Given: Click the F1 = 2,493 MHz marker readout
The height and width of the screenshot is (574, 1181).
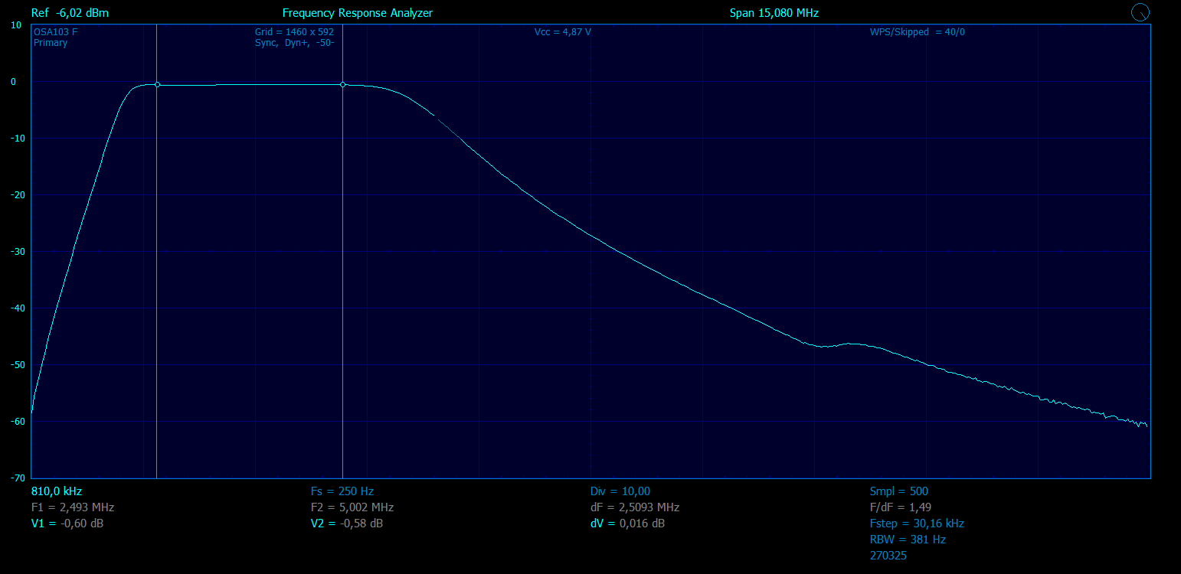Looking at the screenshot, I should click(73, 507).
